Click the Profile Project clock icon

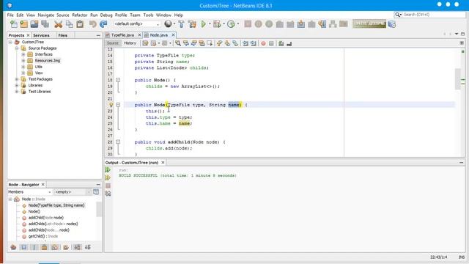point(231,24)
